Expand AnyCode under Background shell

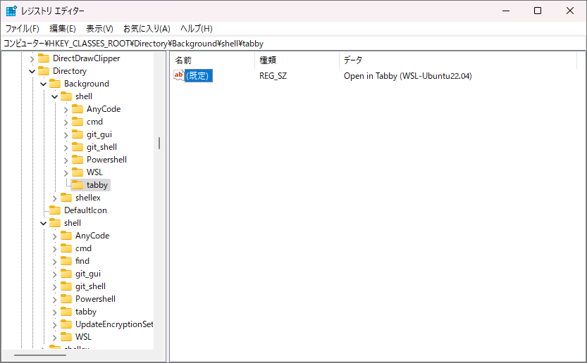pyautogui.click(x=66, y=110)
